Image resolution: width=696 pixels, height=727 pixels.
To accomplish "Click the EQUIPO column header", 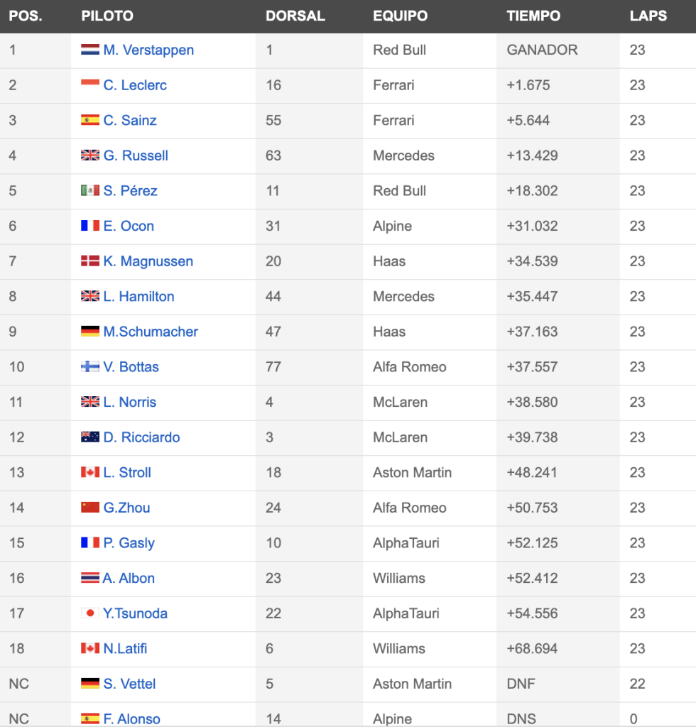I will [x=400, y=16].
